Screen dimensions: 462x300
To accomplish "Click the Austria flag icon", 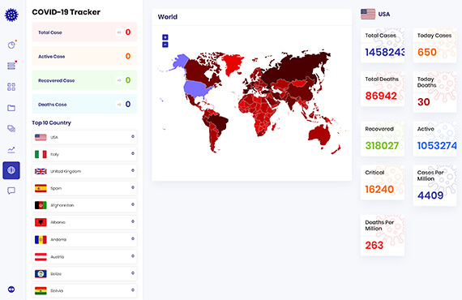I will pyautogui.click(x=41, y=257).
